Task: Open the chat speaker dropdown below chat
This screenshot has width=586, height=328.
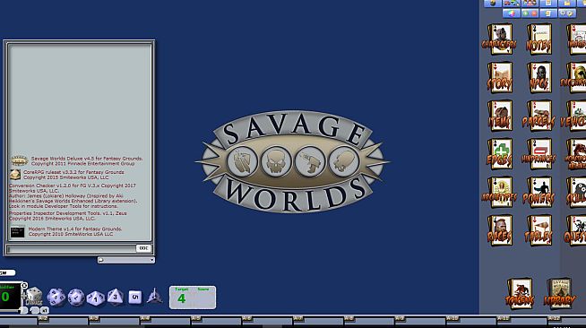Action: [x=126, y=260]
